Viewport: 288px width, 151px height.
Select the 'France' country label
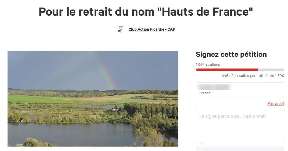[x=205, y=93]
